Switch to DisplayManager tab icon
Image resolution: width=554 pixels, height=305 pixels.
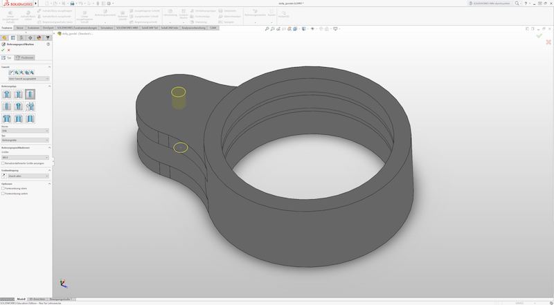click(39, 38)
